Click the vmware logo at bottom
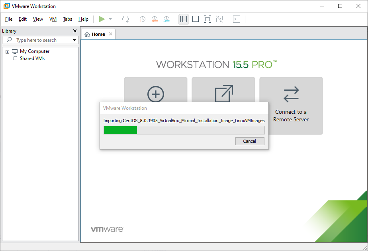368x251 pixels. [107, 229]
